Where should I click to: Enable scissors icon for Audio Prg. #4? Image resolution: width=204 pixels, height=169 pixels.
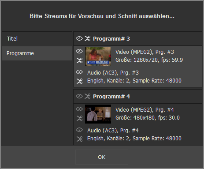79,139
